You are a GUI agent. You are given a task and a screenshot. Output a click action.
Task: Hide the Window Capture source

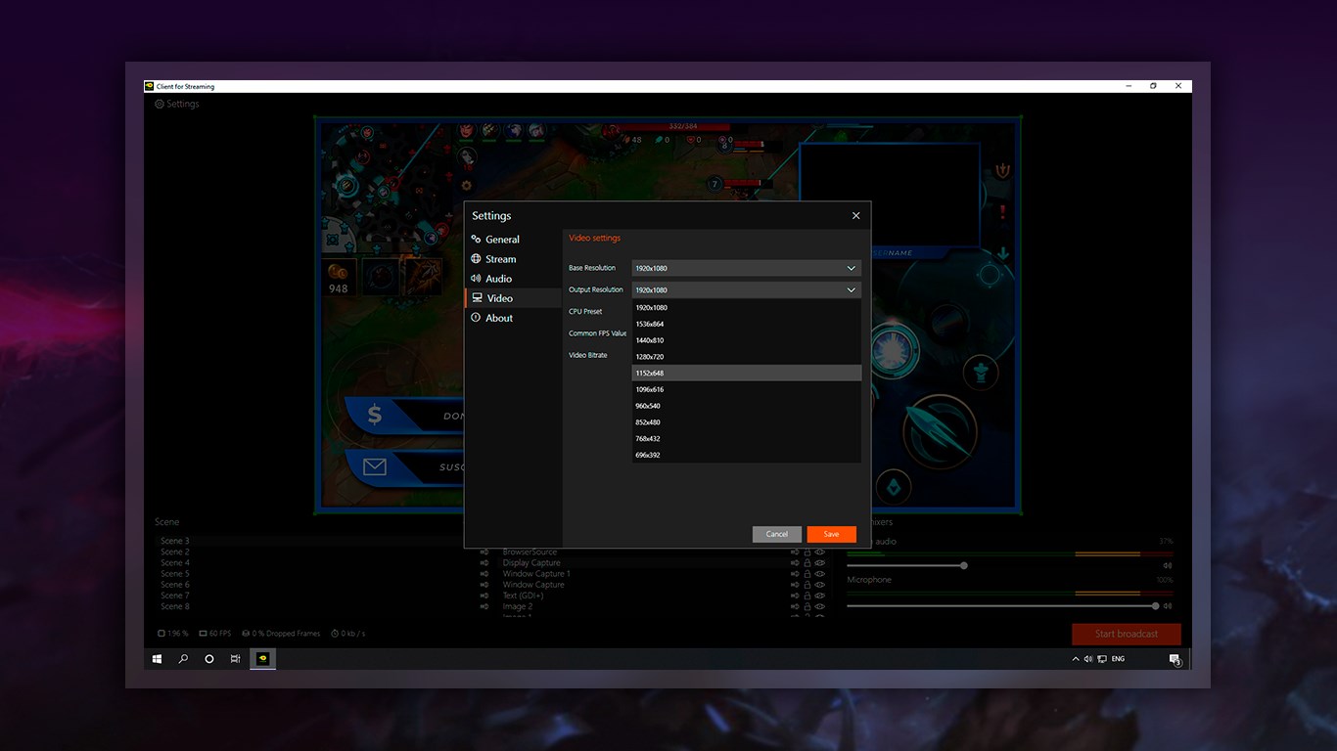tap(820, 585)
